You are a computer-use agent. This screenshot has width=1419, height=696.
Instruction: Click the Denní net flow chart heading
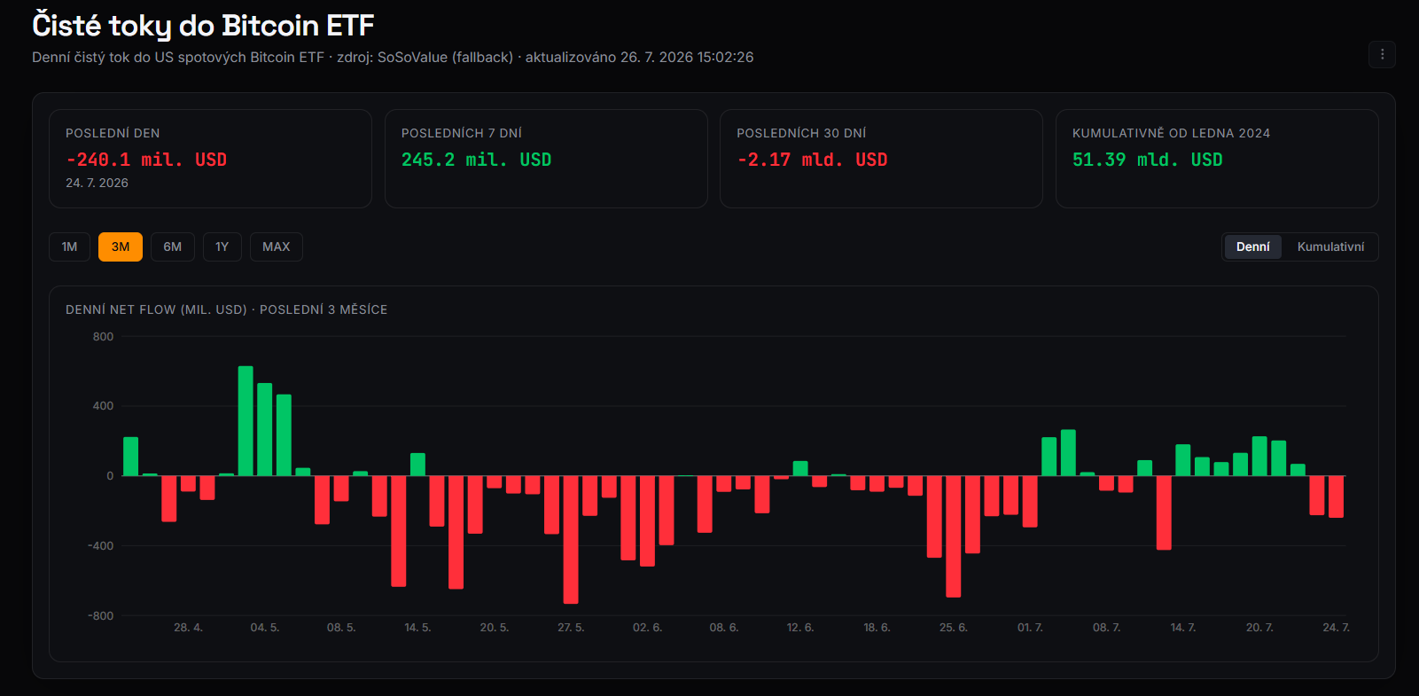tap(226, 309)
